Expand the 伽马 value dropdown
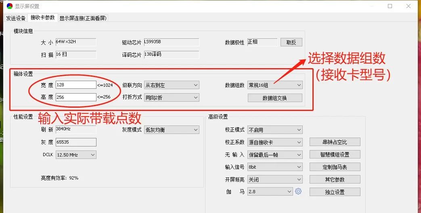The image size is (421, 213). coord(270,192)
